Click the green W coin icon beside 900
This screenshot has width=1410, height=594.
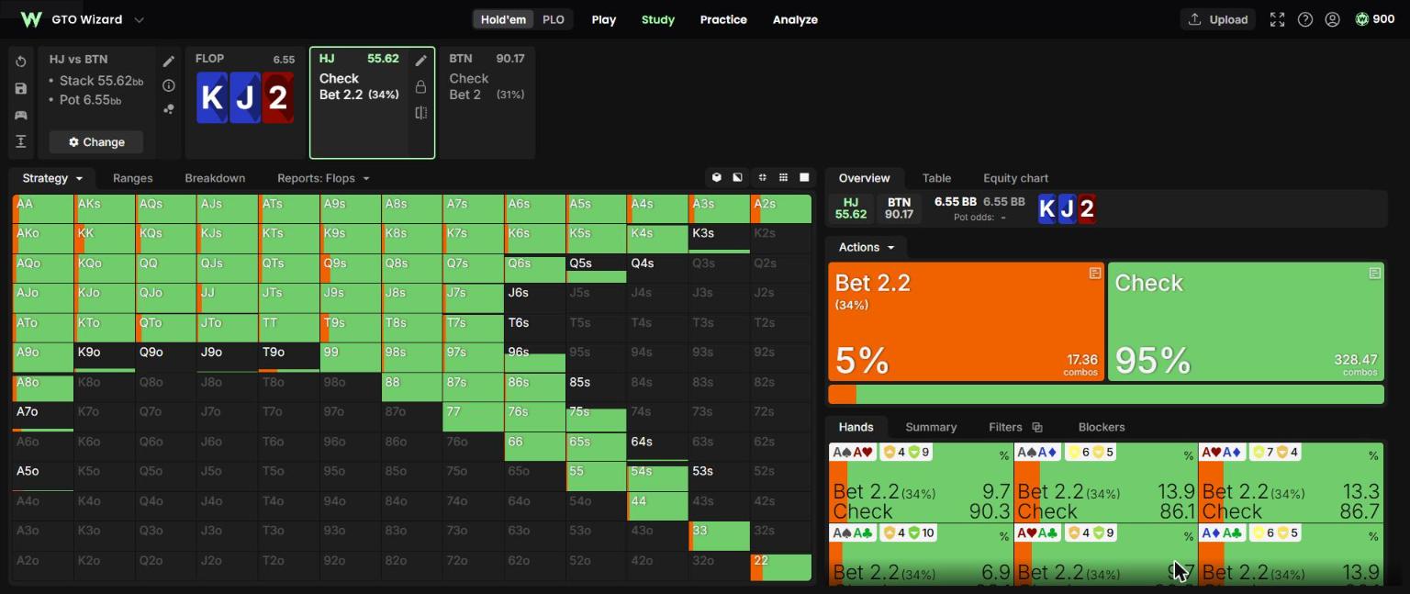point(1361,19)
